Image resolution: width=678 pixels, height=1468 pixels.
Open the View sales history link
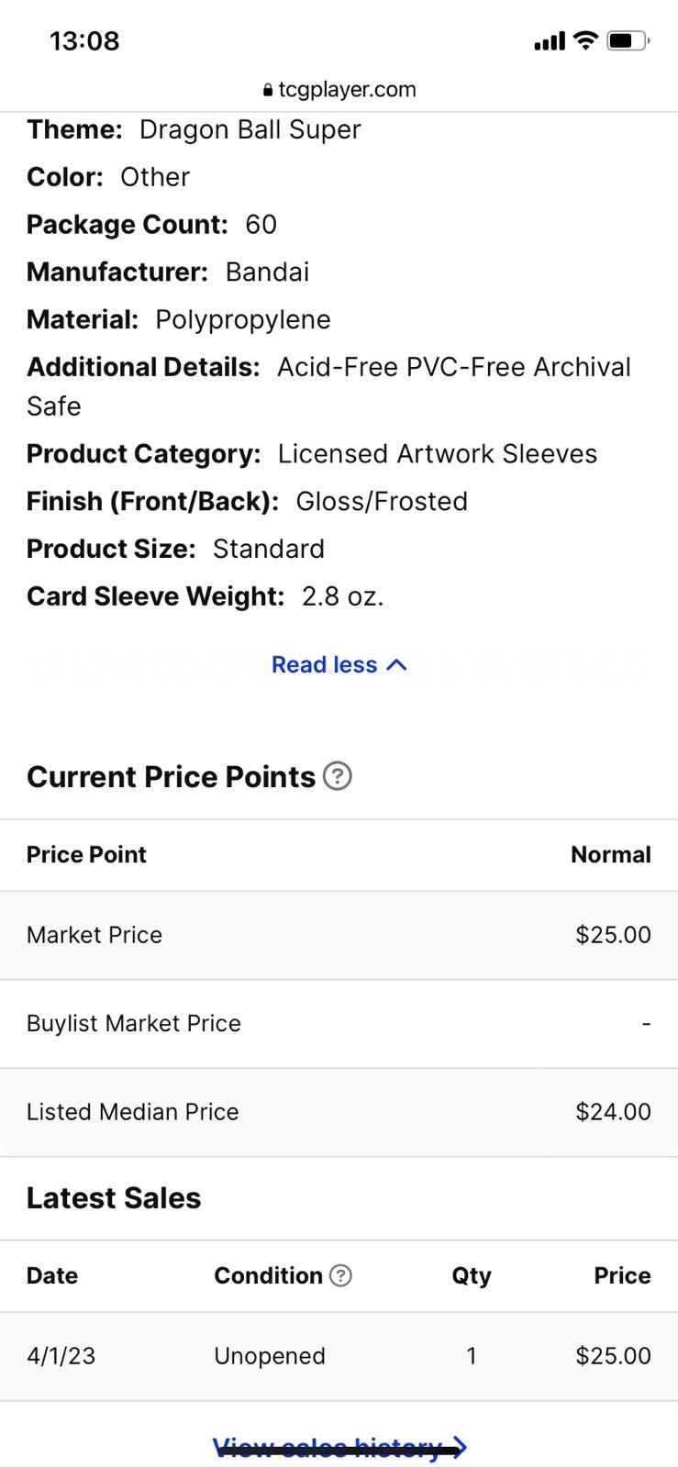click(339, 1448)
